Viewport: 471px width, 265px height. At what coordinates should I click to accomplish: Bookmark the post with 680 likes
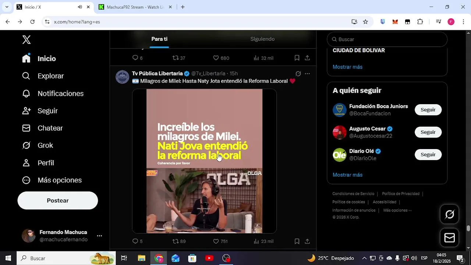point(297,58)
